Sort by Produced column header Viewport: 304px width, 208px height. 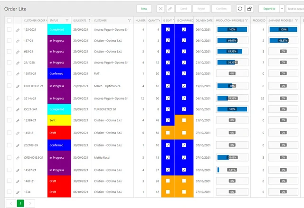pos(259,20)
